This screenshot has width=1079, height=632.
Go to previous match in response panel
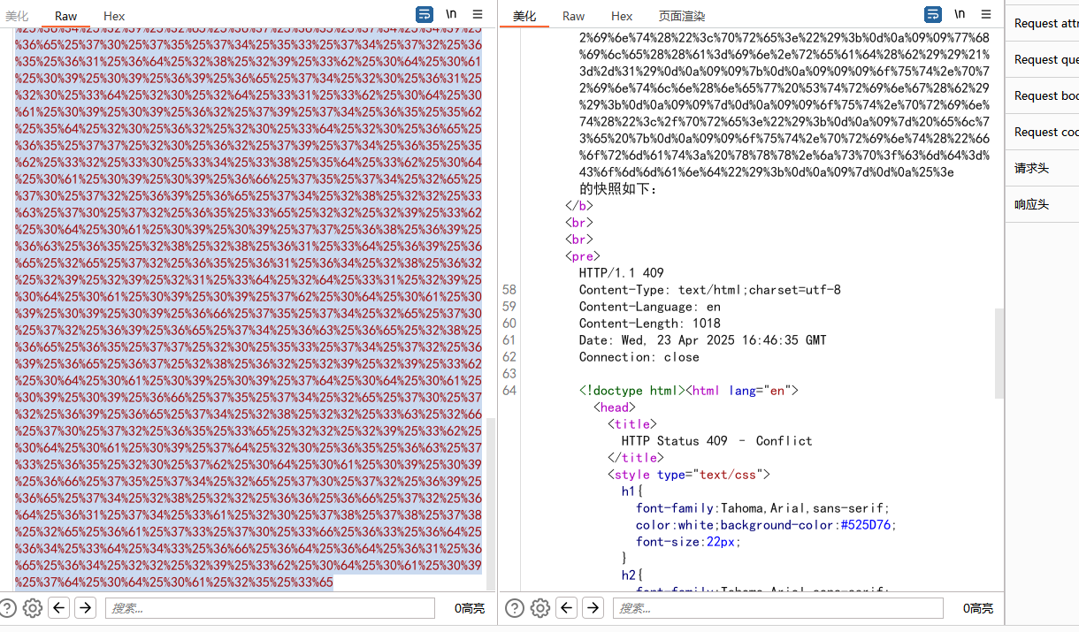click(x=567, y=608)
